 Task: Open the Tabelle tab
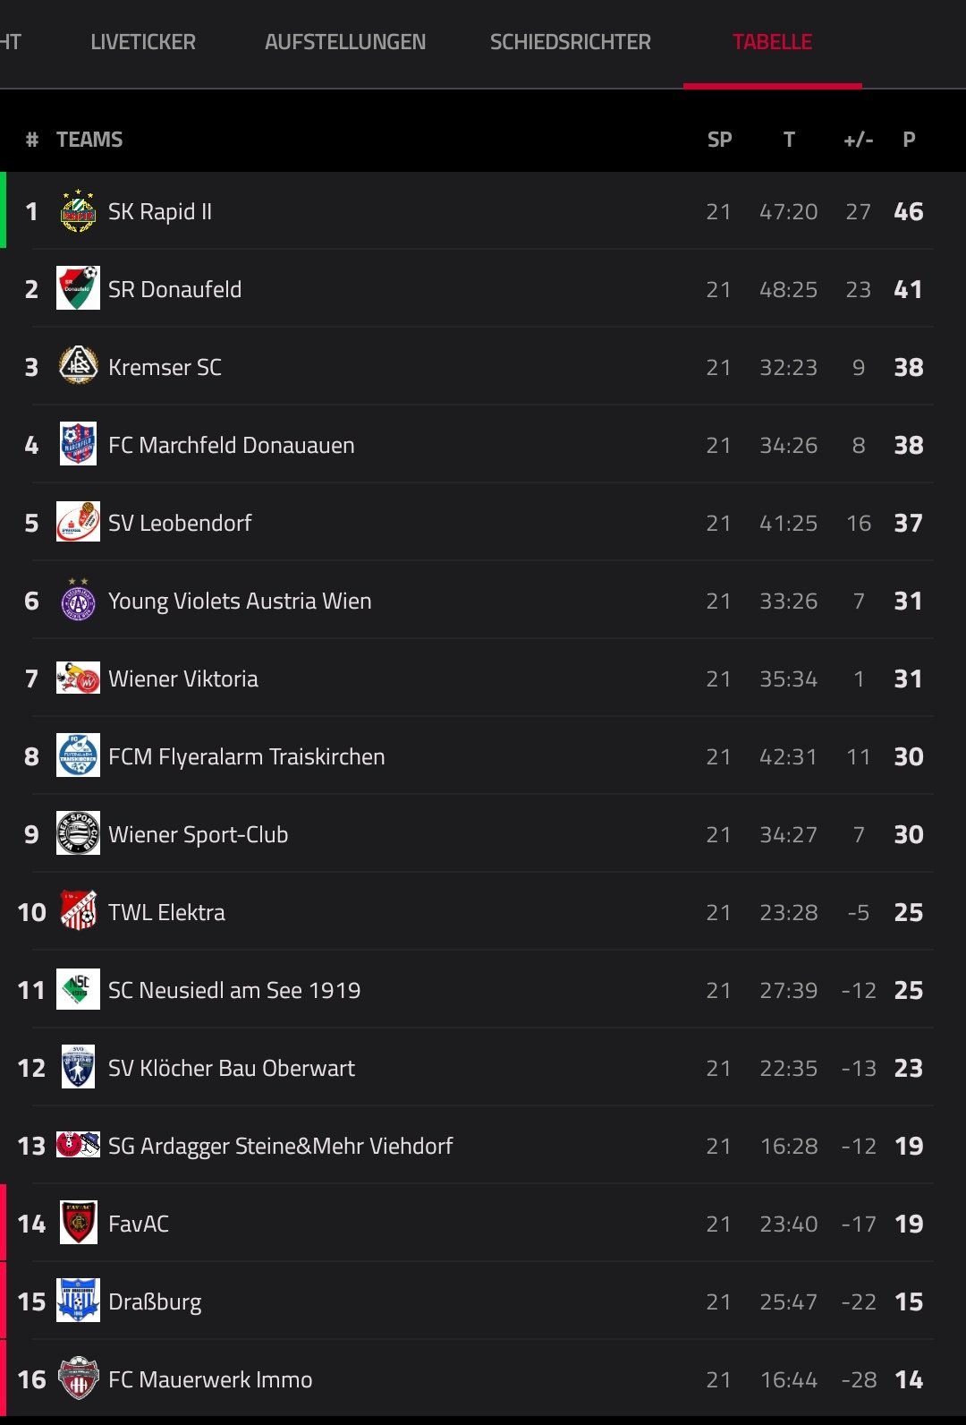click(773, 42)
